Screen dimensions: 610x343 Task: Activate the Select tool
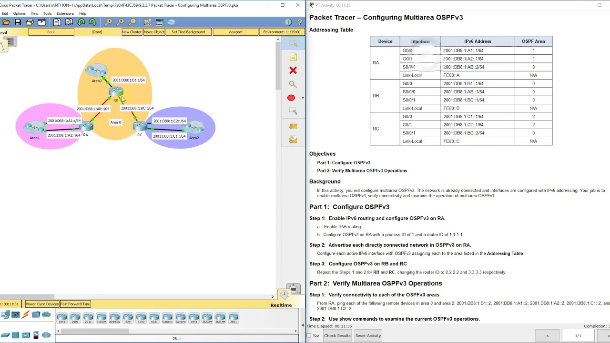293,43
